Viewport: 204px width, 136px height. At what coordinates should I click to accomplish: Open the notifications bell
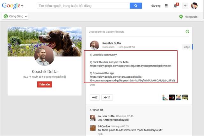pyautogui.click(x=175, y=6)
